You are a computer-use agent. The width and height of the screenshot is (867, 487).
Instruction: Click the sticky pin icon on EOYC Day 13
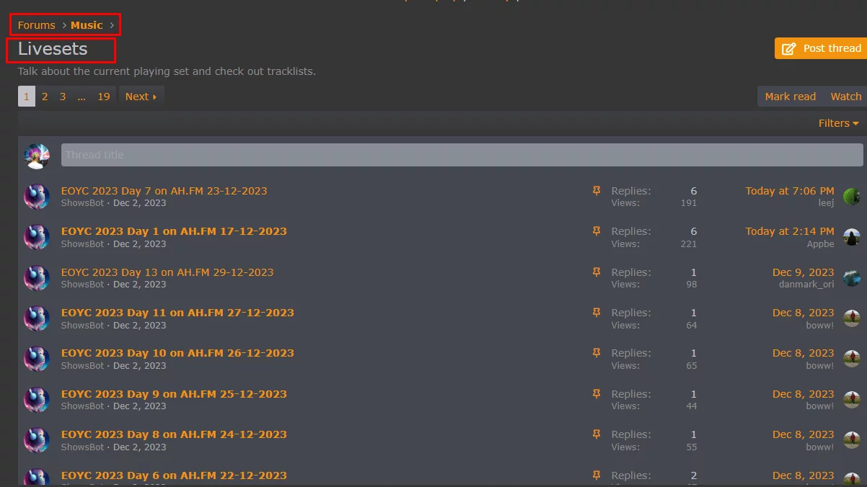pyautogui.click(x=597, y=272)
